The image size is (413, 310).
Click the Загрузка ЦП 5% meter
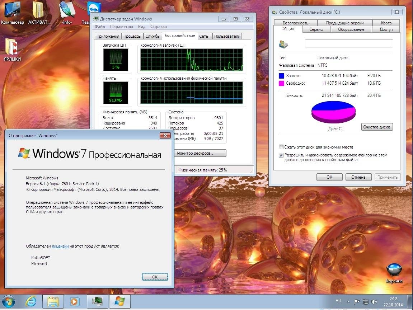coord(116,60)
